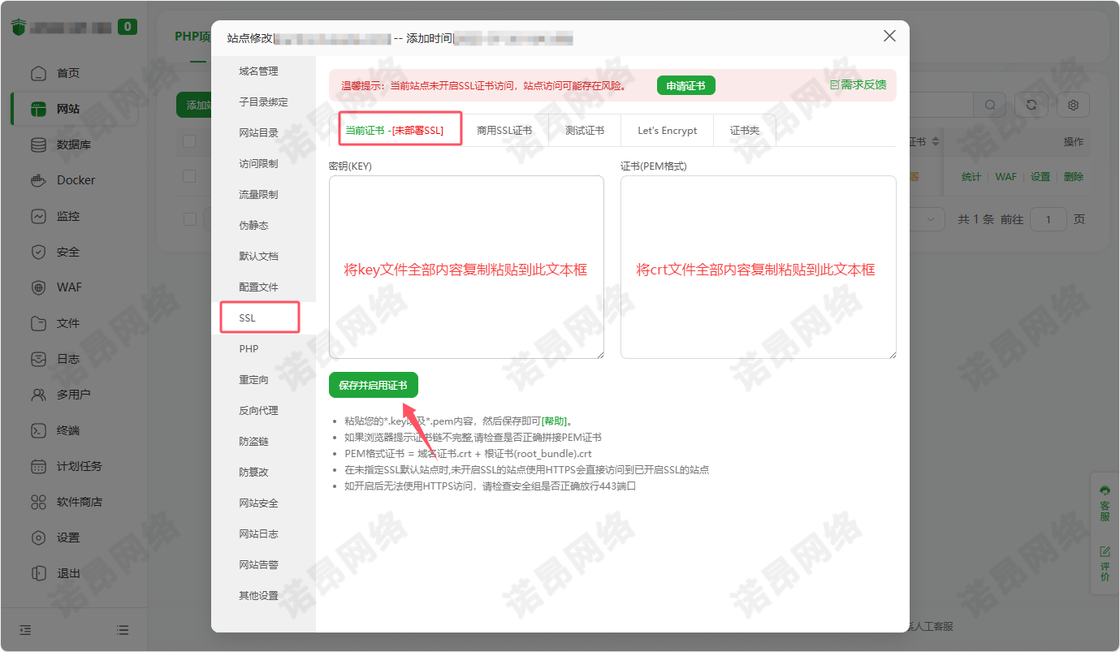Click the refresh icon above the site table
Image resolution: width=1120 pixels, height=652 pixels.
(1031, 105)
